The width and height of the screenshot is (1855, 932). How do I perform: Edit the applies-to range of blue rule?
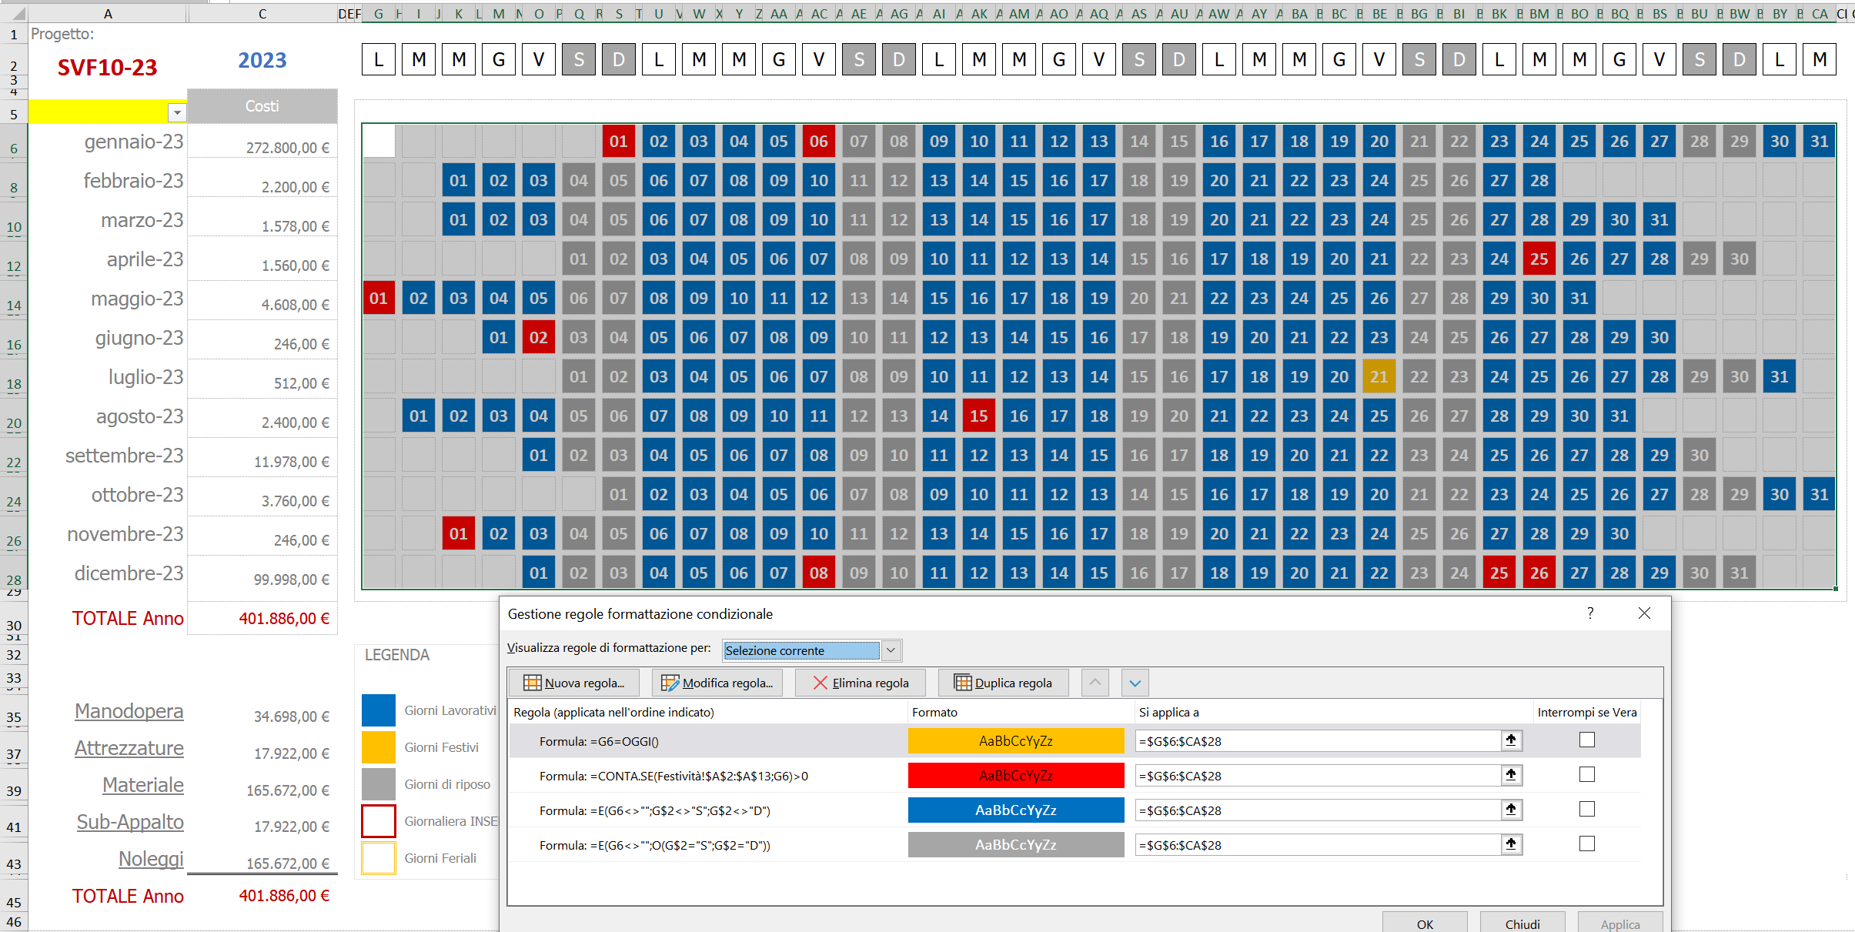[1318, 810]
